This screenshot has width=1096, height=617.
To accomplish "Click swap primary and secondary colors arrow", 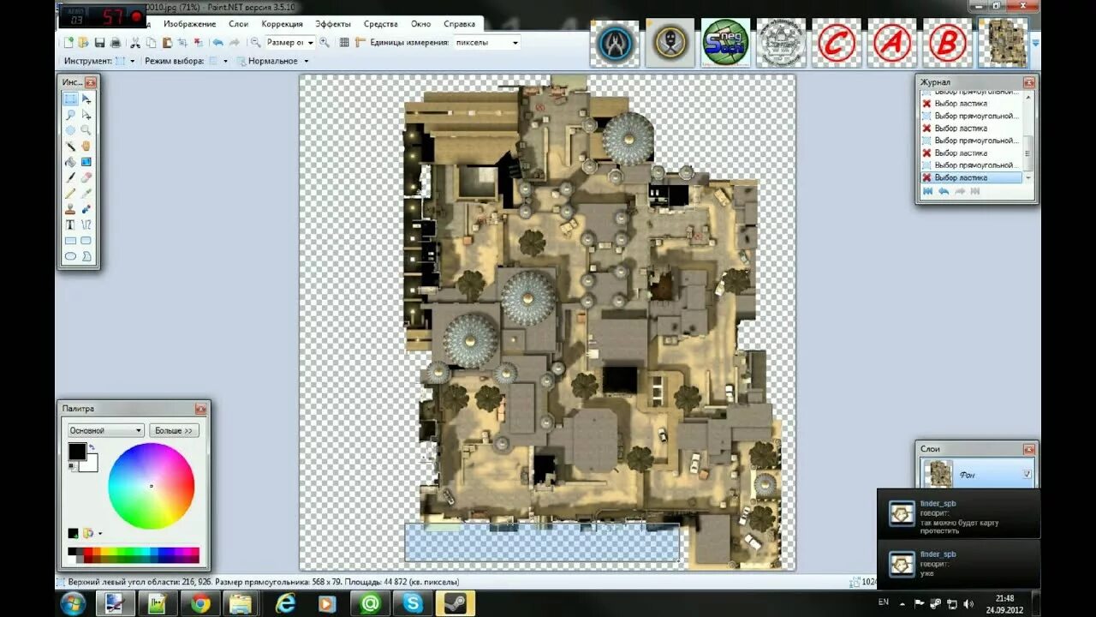I will click(92, 446).
